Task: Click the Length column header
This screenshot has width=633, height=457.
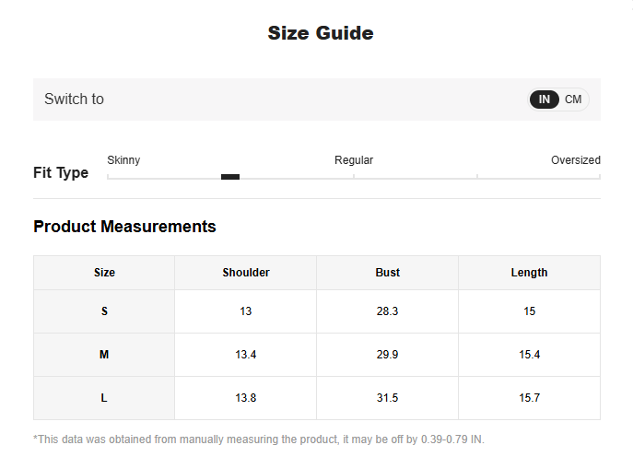Action: [529, 273]
